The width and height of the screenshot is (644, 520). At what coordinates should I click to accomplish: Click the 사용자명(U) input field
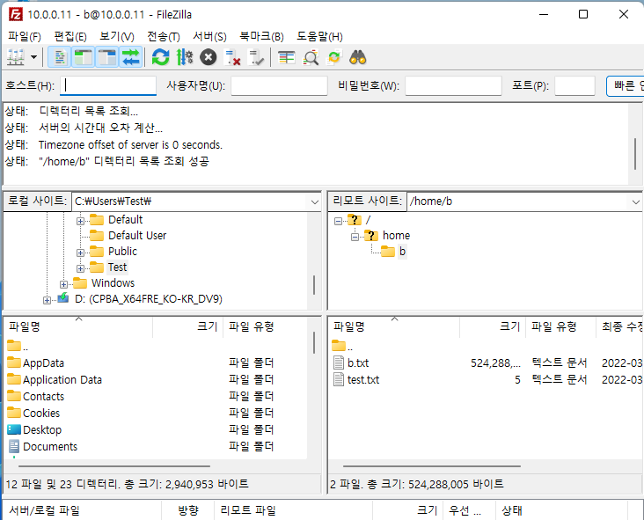coord(279,86)
